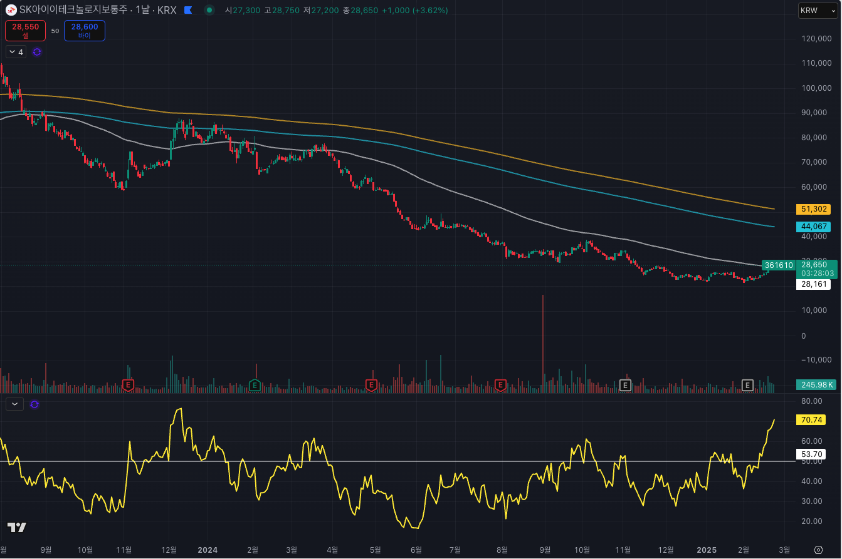Click white moving average label 28,161
842x559 pixels.
pos(813,284)
